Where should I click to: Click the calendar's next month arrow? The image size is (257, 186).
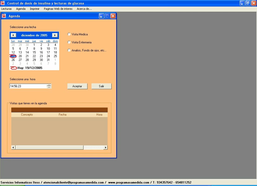pos(55,35)
